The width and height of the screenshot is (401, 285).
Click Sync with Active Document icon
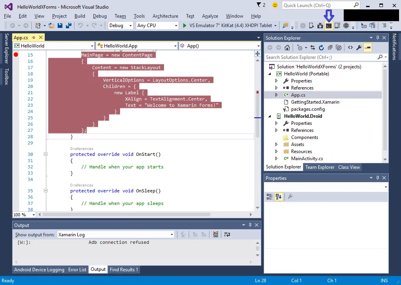[x=312, y=47]
